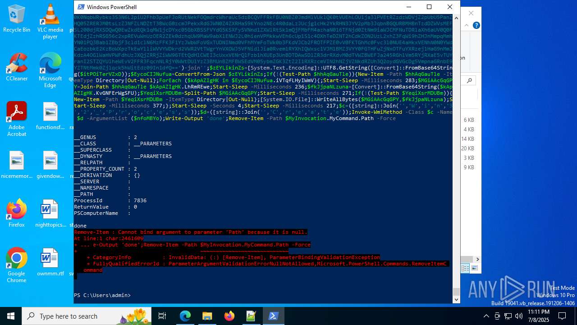This screenshot has height=325, width=577.
Task: Click the __PROPERTY_COUNT line in output
Action: (105, 169)
